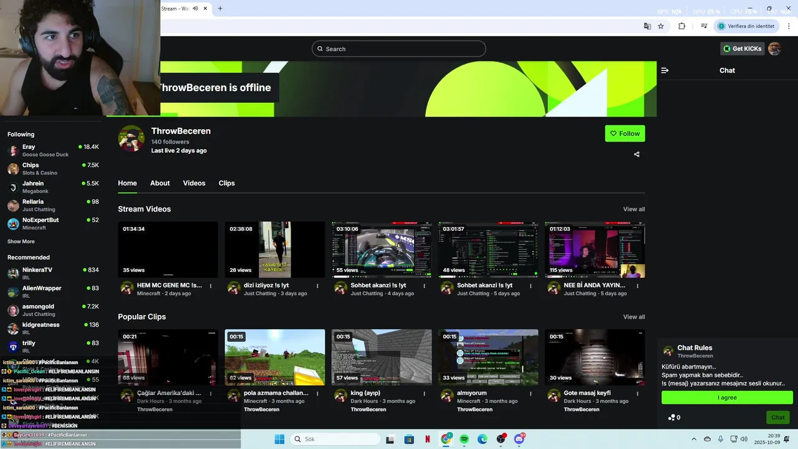
Task: Open the media control icon in browser toolbar
Action: 704,26
